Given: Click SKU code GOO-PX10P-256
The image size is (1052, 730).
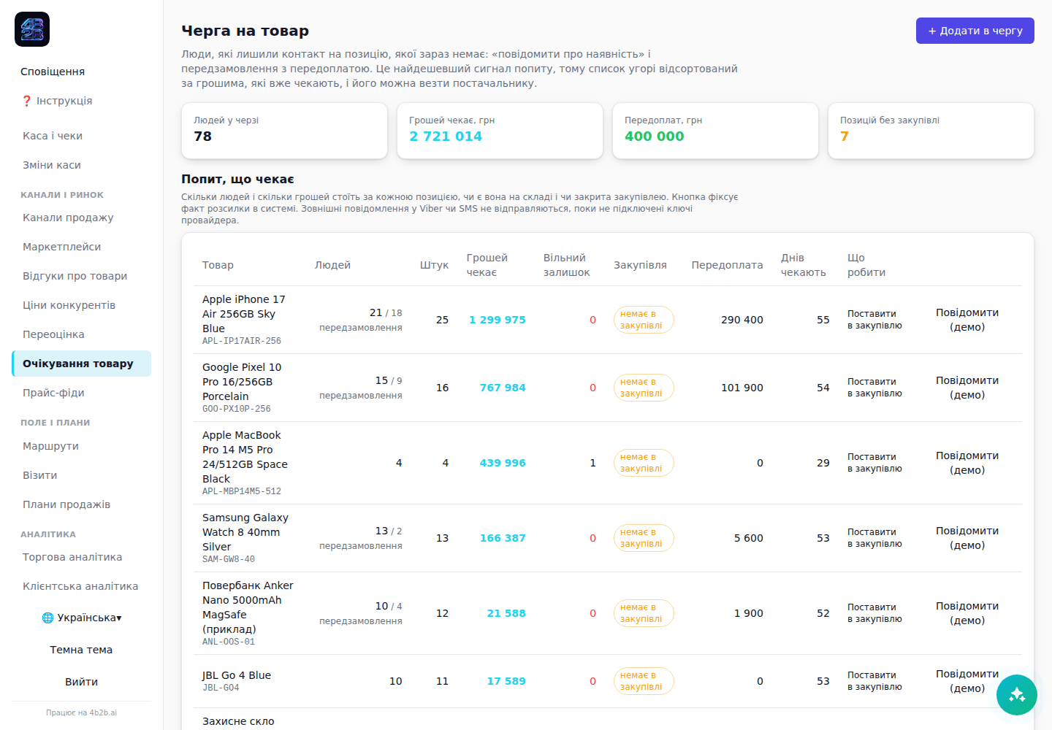Looking at the screenshot, I should tap(237, 409).
